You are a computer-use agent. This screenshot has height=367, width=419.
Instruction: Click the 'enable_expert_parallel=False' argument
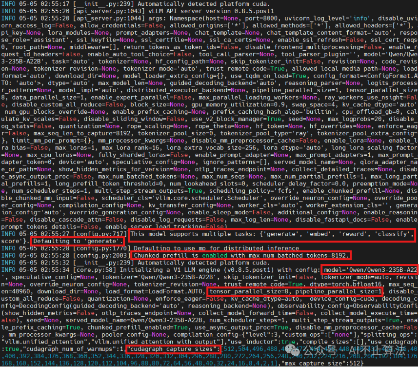click(141, 97)
